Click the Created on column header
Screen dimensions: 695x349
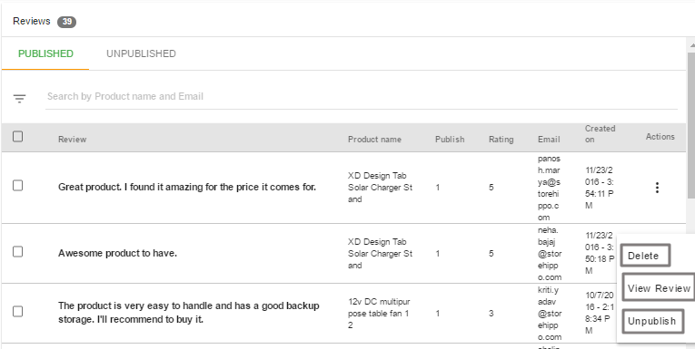(601, 133)
